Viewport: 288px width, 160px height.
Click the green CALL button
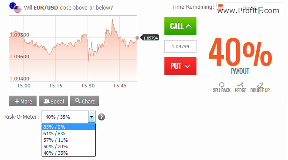pyautogui.click(x=180, y=26)
